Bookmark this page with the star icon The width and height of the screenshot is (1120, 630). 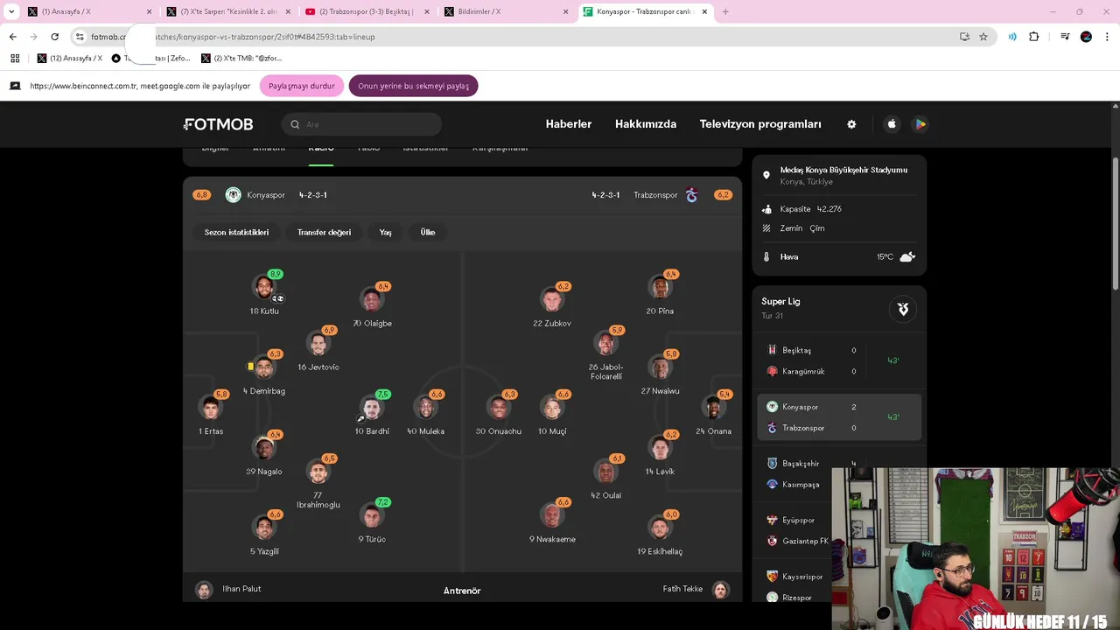click(983, 37)
